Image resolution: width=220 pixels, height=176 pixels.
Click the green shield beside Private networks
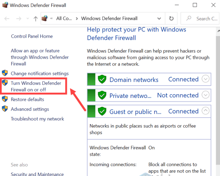(102, 95)
